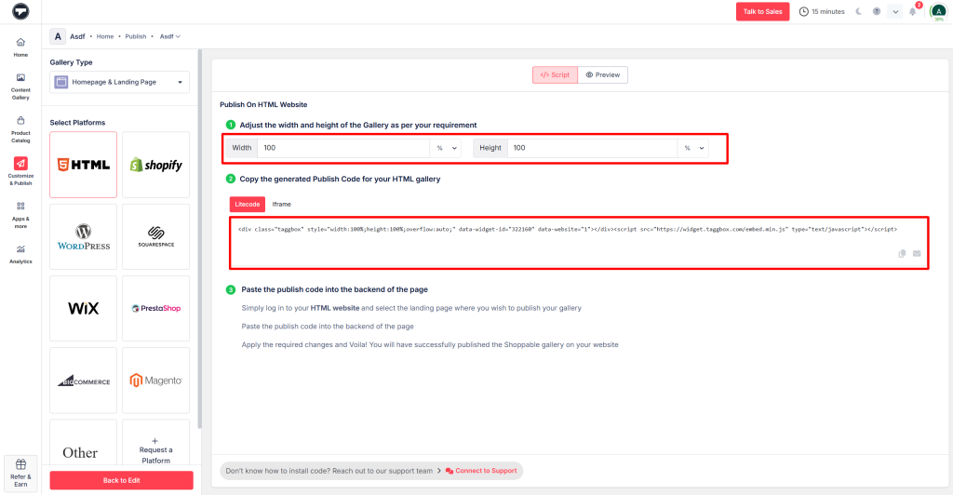Viewport: 953px width, 495px height.
Task: Copy the publish code with the copy icon
Action: point(902,253)
